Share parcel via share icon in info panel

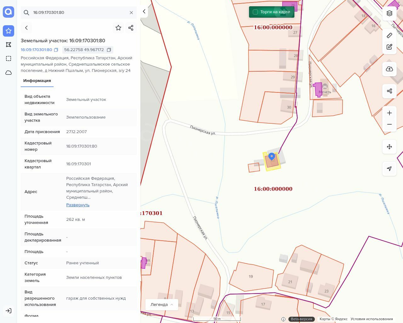tap(131, 28)
